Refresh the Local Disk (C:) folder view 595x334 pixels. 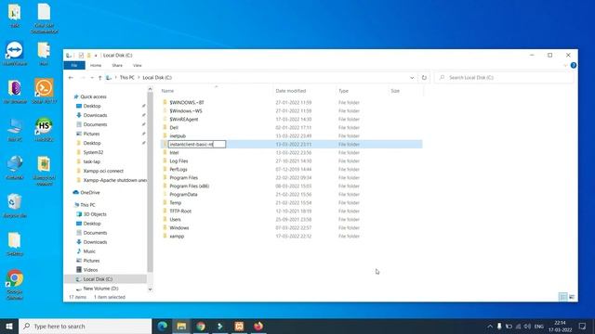click(x=424, y=78)
